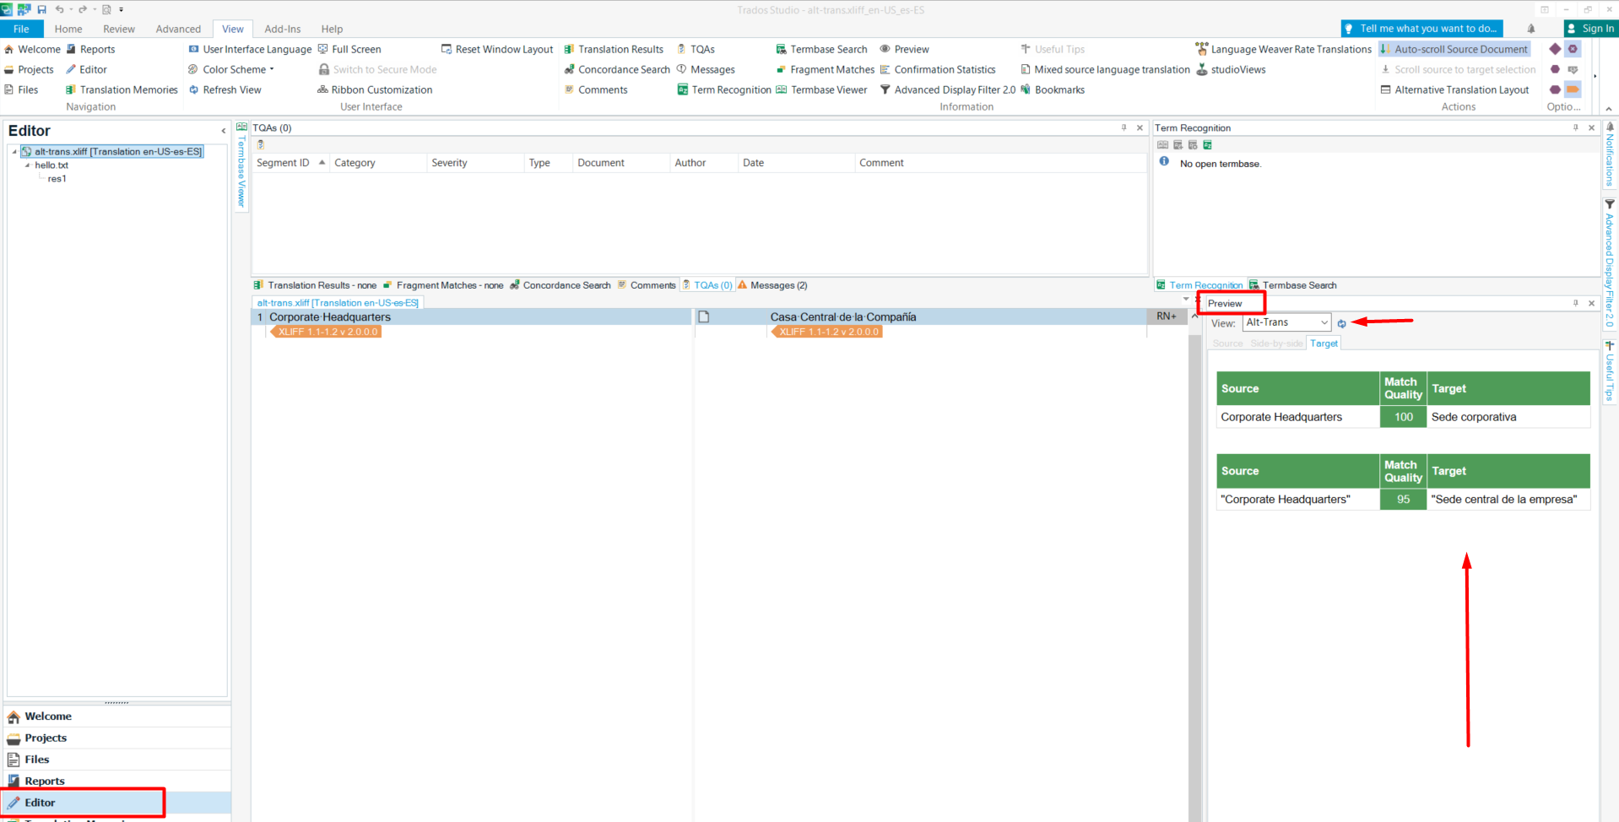
Task: Open Customize Quick Access Toolbar dropdown
Action: point(121,10)
